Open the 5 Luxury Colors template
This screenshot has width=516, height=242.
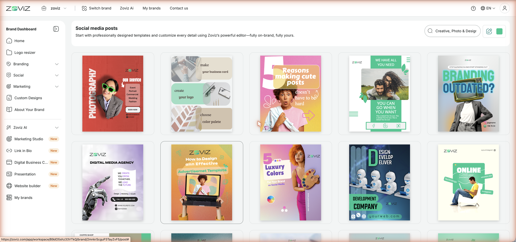click(x=291, y=182)
